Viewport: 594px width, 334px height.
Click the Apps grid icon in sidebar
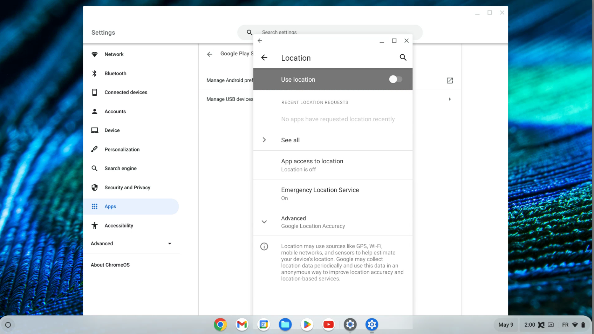[x=94, y=206]
